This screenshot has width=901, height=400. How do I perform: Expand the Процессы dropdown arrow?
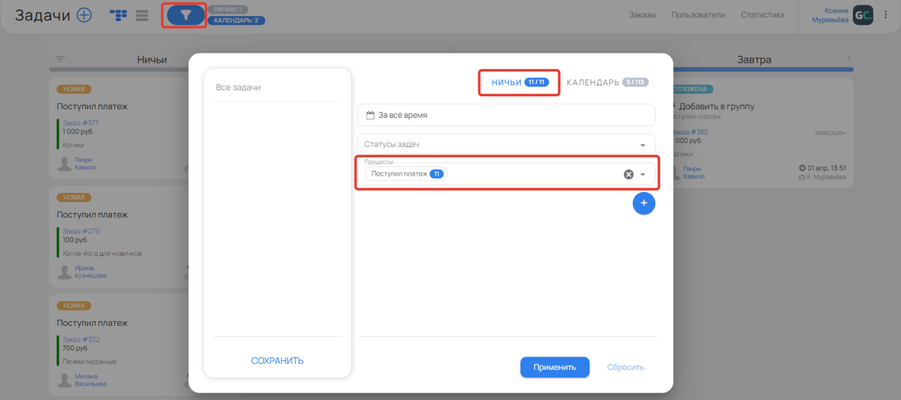(x=643, y=175)
